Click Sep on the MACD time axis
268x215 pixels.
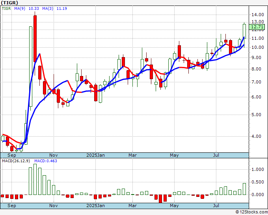tap(11, 206)
